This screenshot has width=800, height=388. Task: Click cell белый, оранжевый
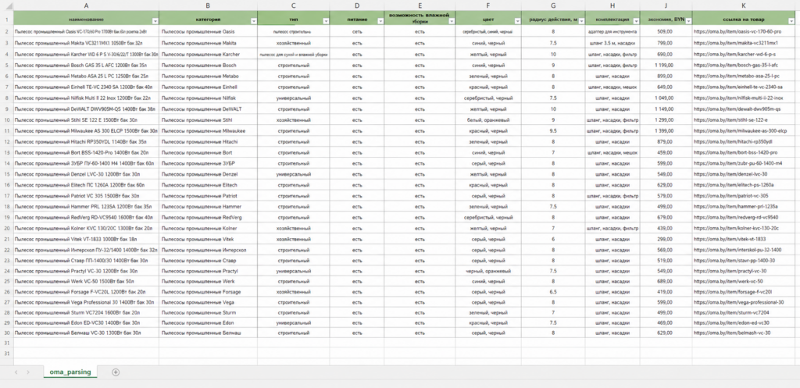[x=488, y=119]
